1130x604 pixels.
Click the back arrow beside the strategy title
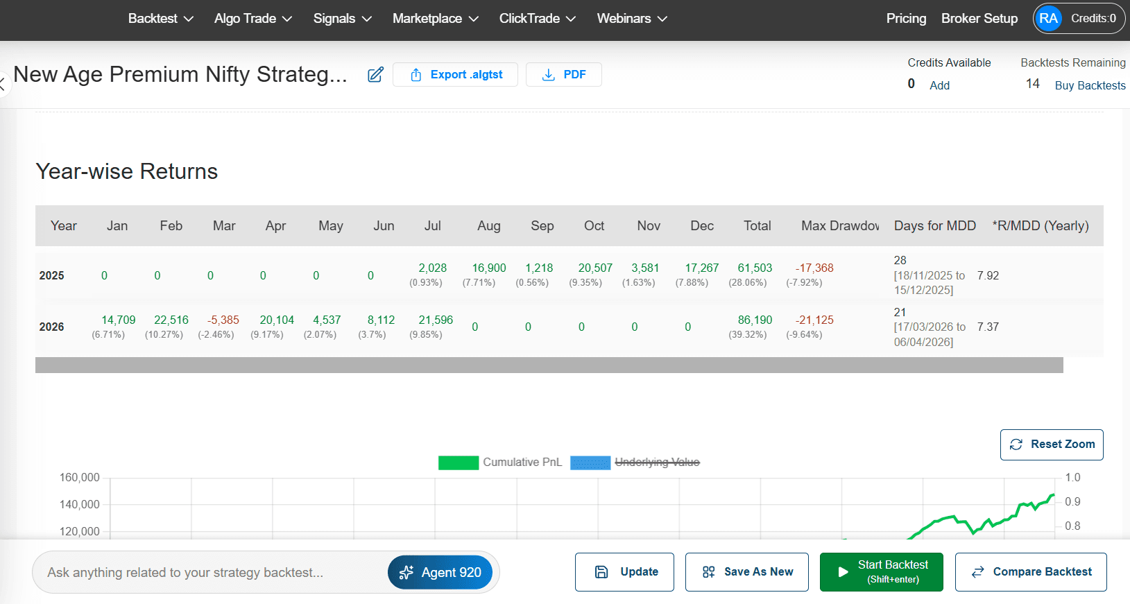(x=3, y=85)
